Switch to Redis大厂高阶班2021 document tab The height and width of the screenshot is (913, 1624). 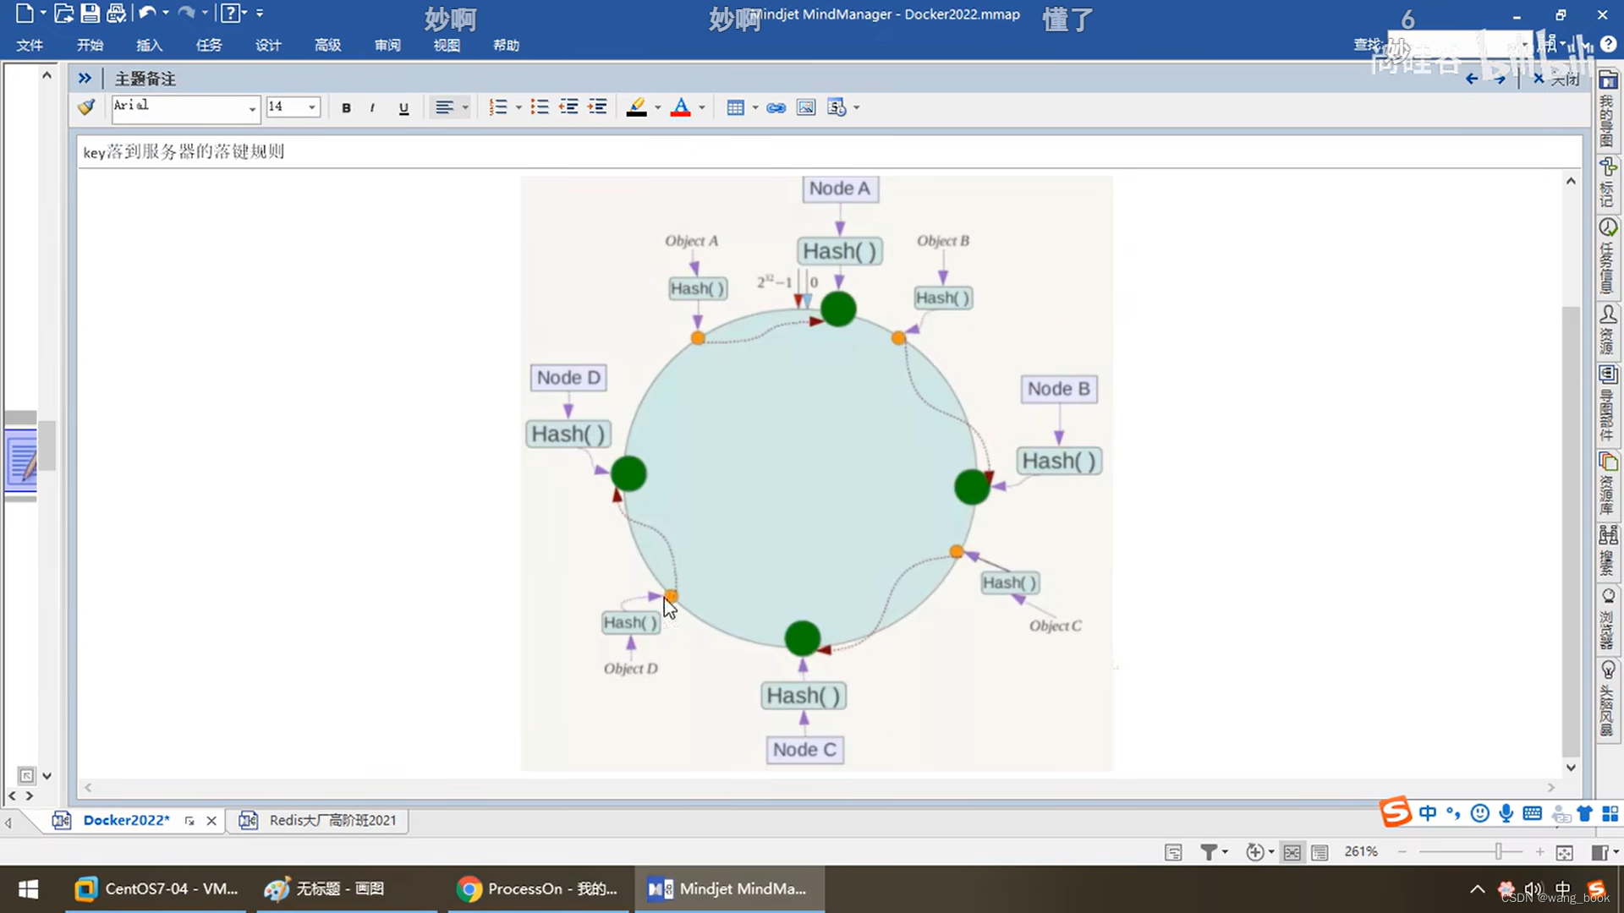click(332, 820)
